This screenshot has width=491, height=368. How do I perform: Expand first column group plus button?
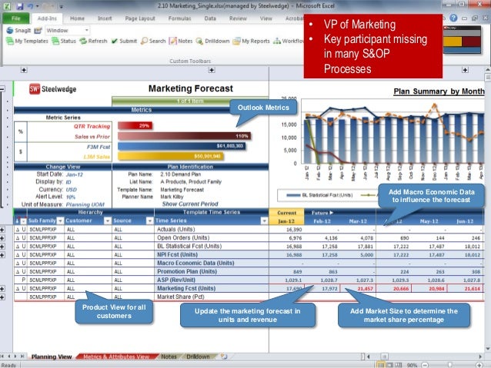[24, 70]
